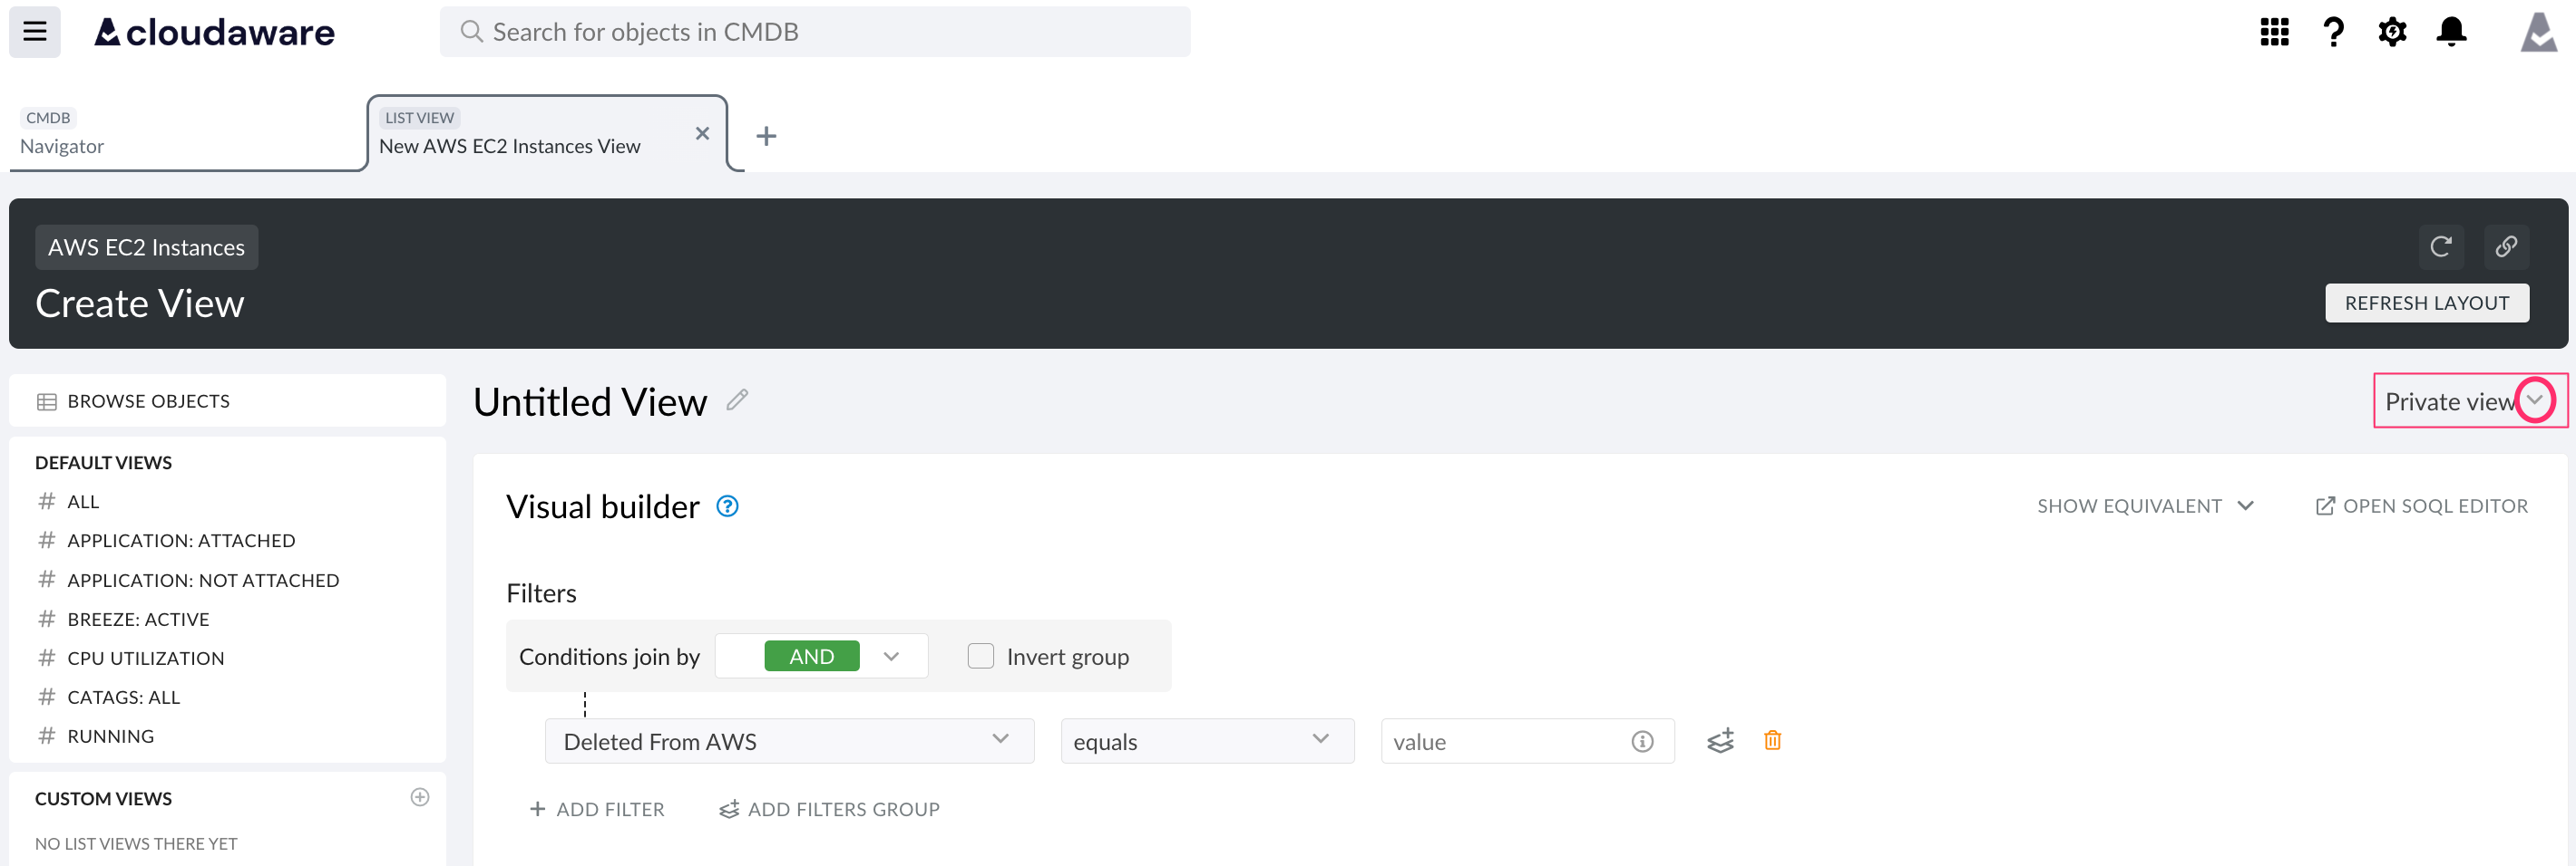
Task: Copy view link with chain icon
Action: tap(2505, 246)
